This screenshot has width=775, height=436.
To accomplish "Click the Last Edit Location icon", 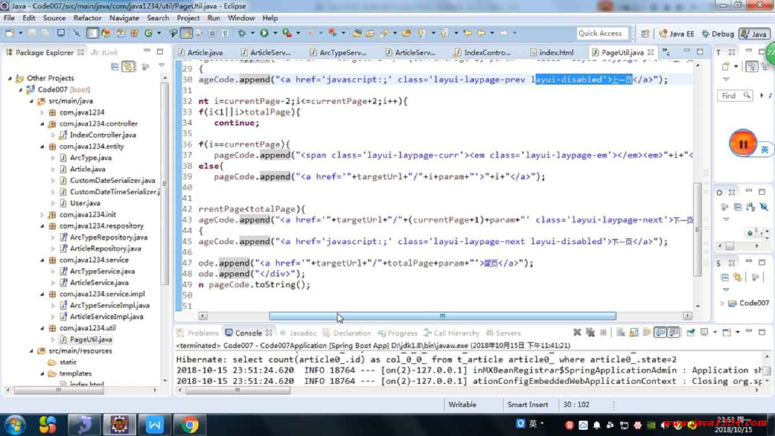I will (x=467, y=33).
